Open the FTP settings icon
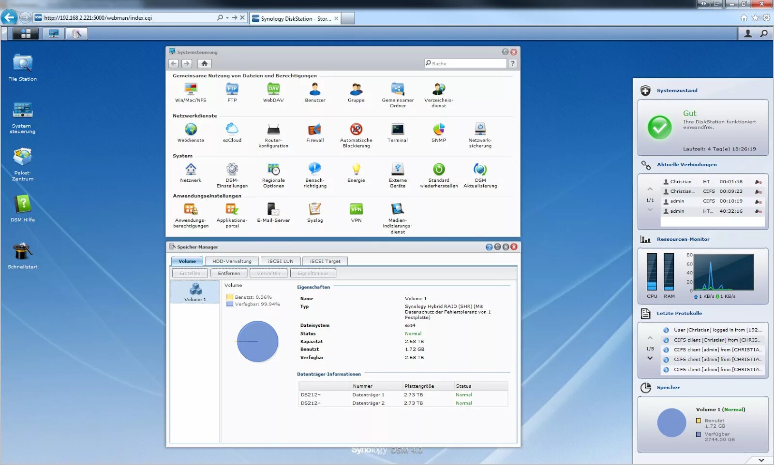774x465 pixels. click(x=232, y=93)
